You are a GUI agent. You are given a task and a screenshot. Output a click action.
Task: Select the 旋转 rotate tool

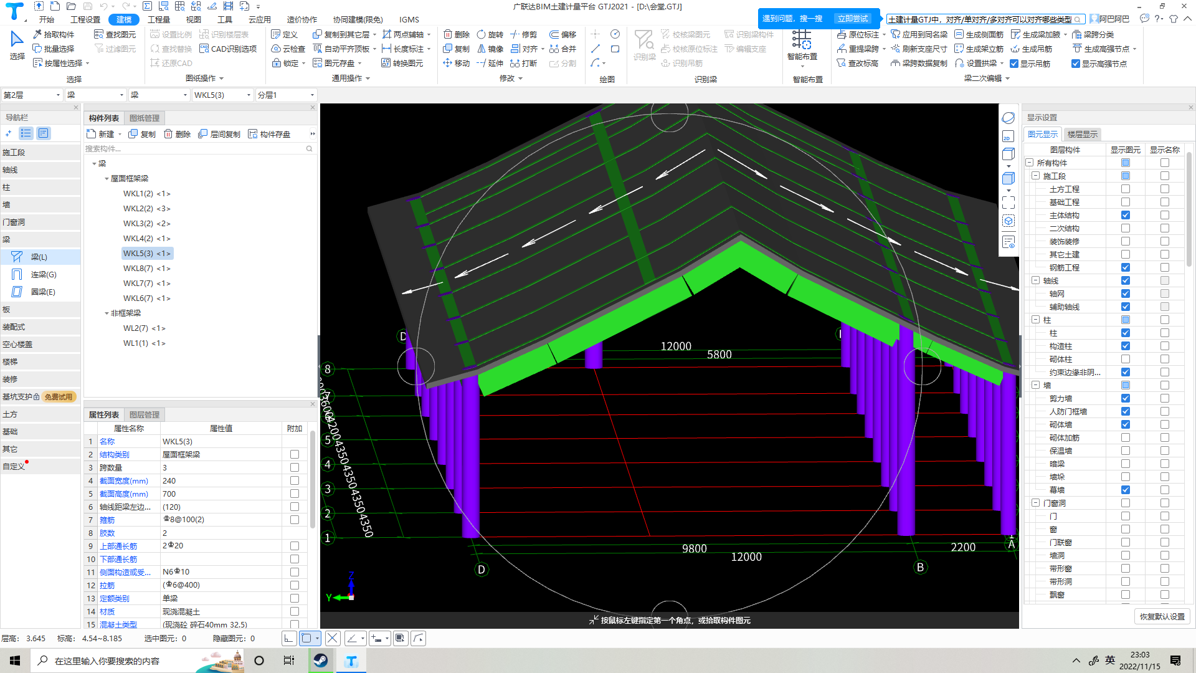tap(490, 34)
